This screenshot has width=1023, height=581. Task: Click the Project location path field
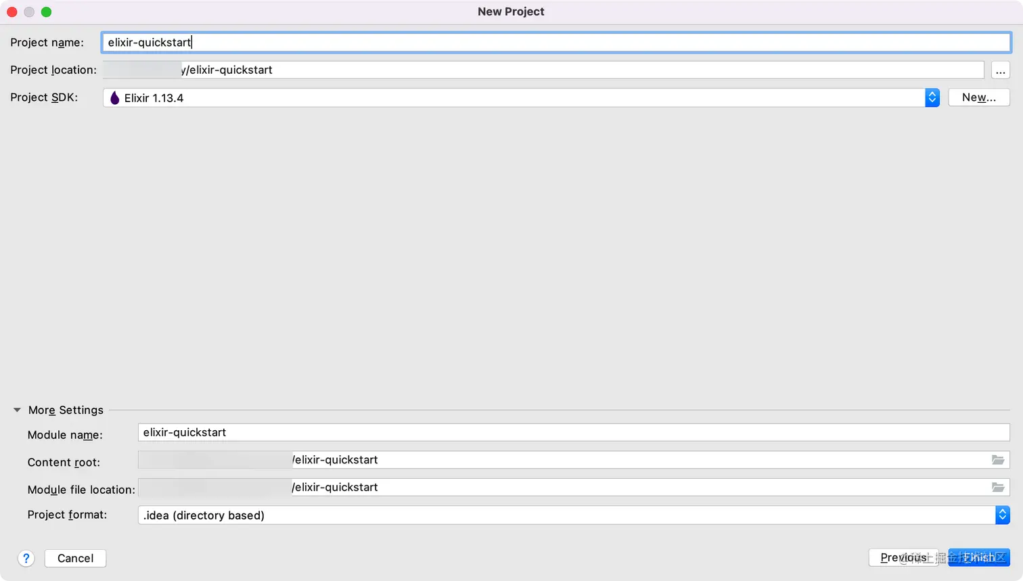pyautogui.click(x=543, y=70)
